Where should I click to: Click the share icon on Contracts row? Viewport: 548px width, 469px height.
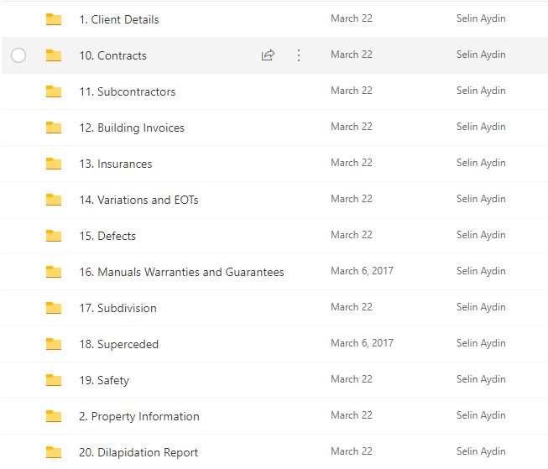click(x=269, y=55)
